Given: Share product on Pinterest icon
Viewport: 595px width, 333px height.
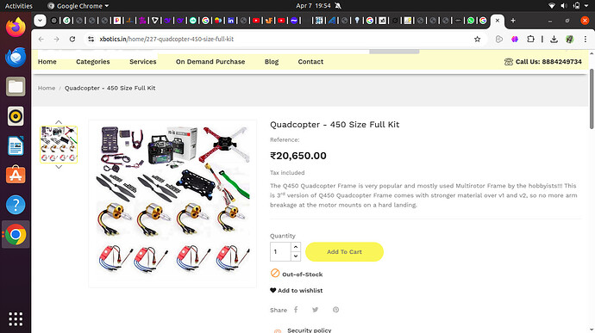Looking at the screenshot, I should tap(335, 310).
